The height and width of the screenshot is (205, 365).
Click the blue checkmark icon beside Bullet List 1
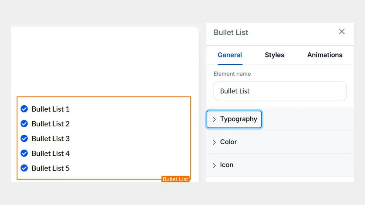24,109
